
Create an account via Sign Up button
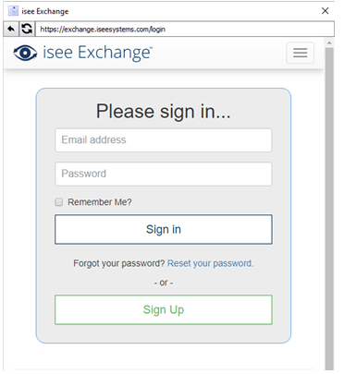(x=164, y=309)
